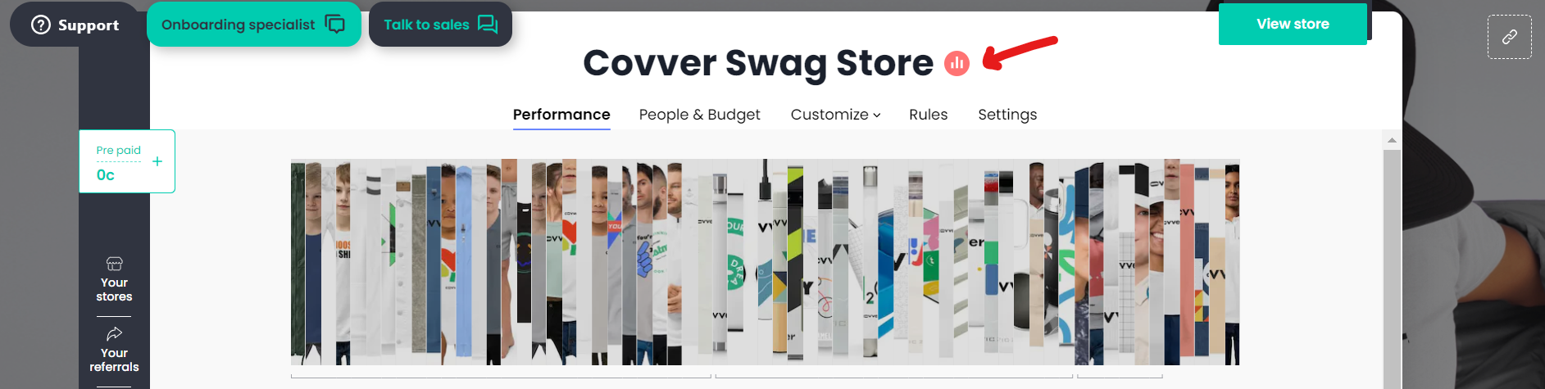Viewport: 1545px width, 389px height.
Task: Open the People & Budget tab
Action: point(699,115)
